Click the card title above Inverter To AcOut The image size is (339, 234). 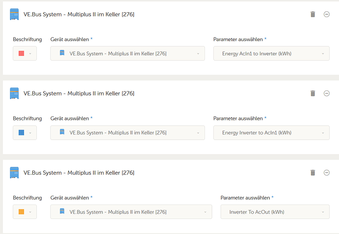pyautogui.click(x=79, y=173)
